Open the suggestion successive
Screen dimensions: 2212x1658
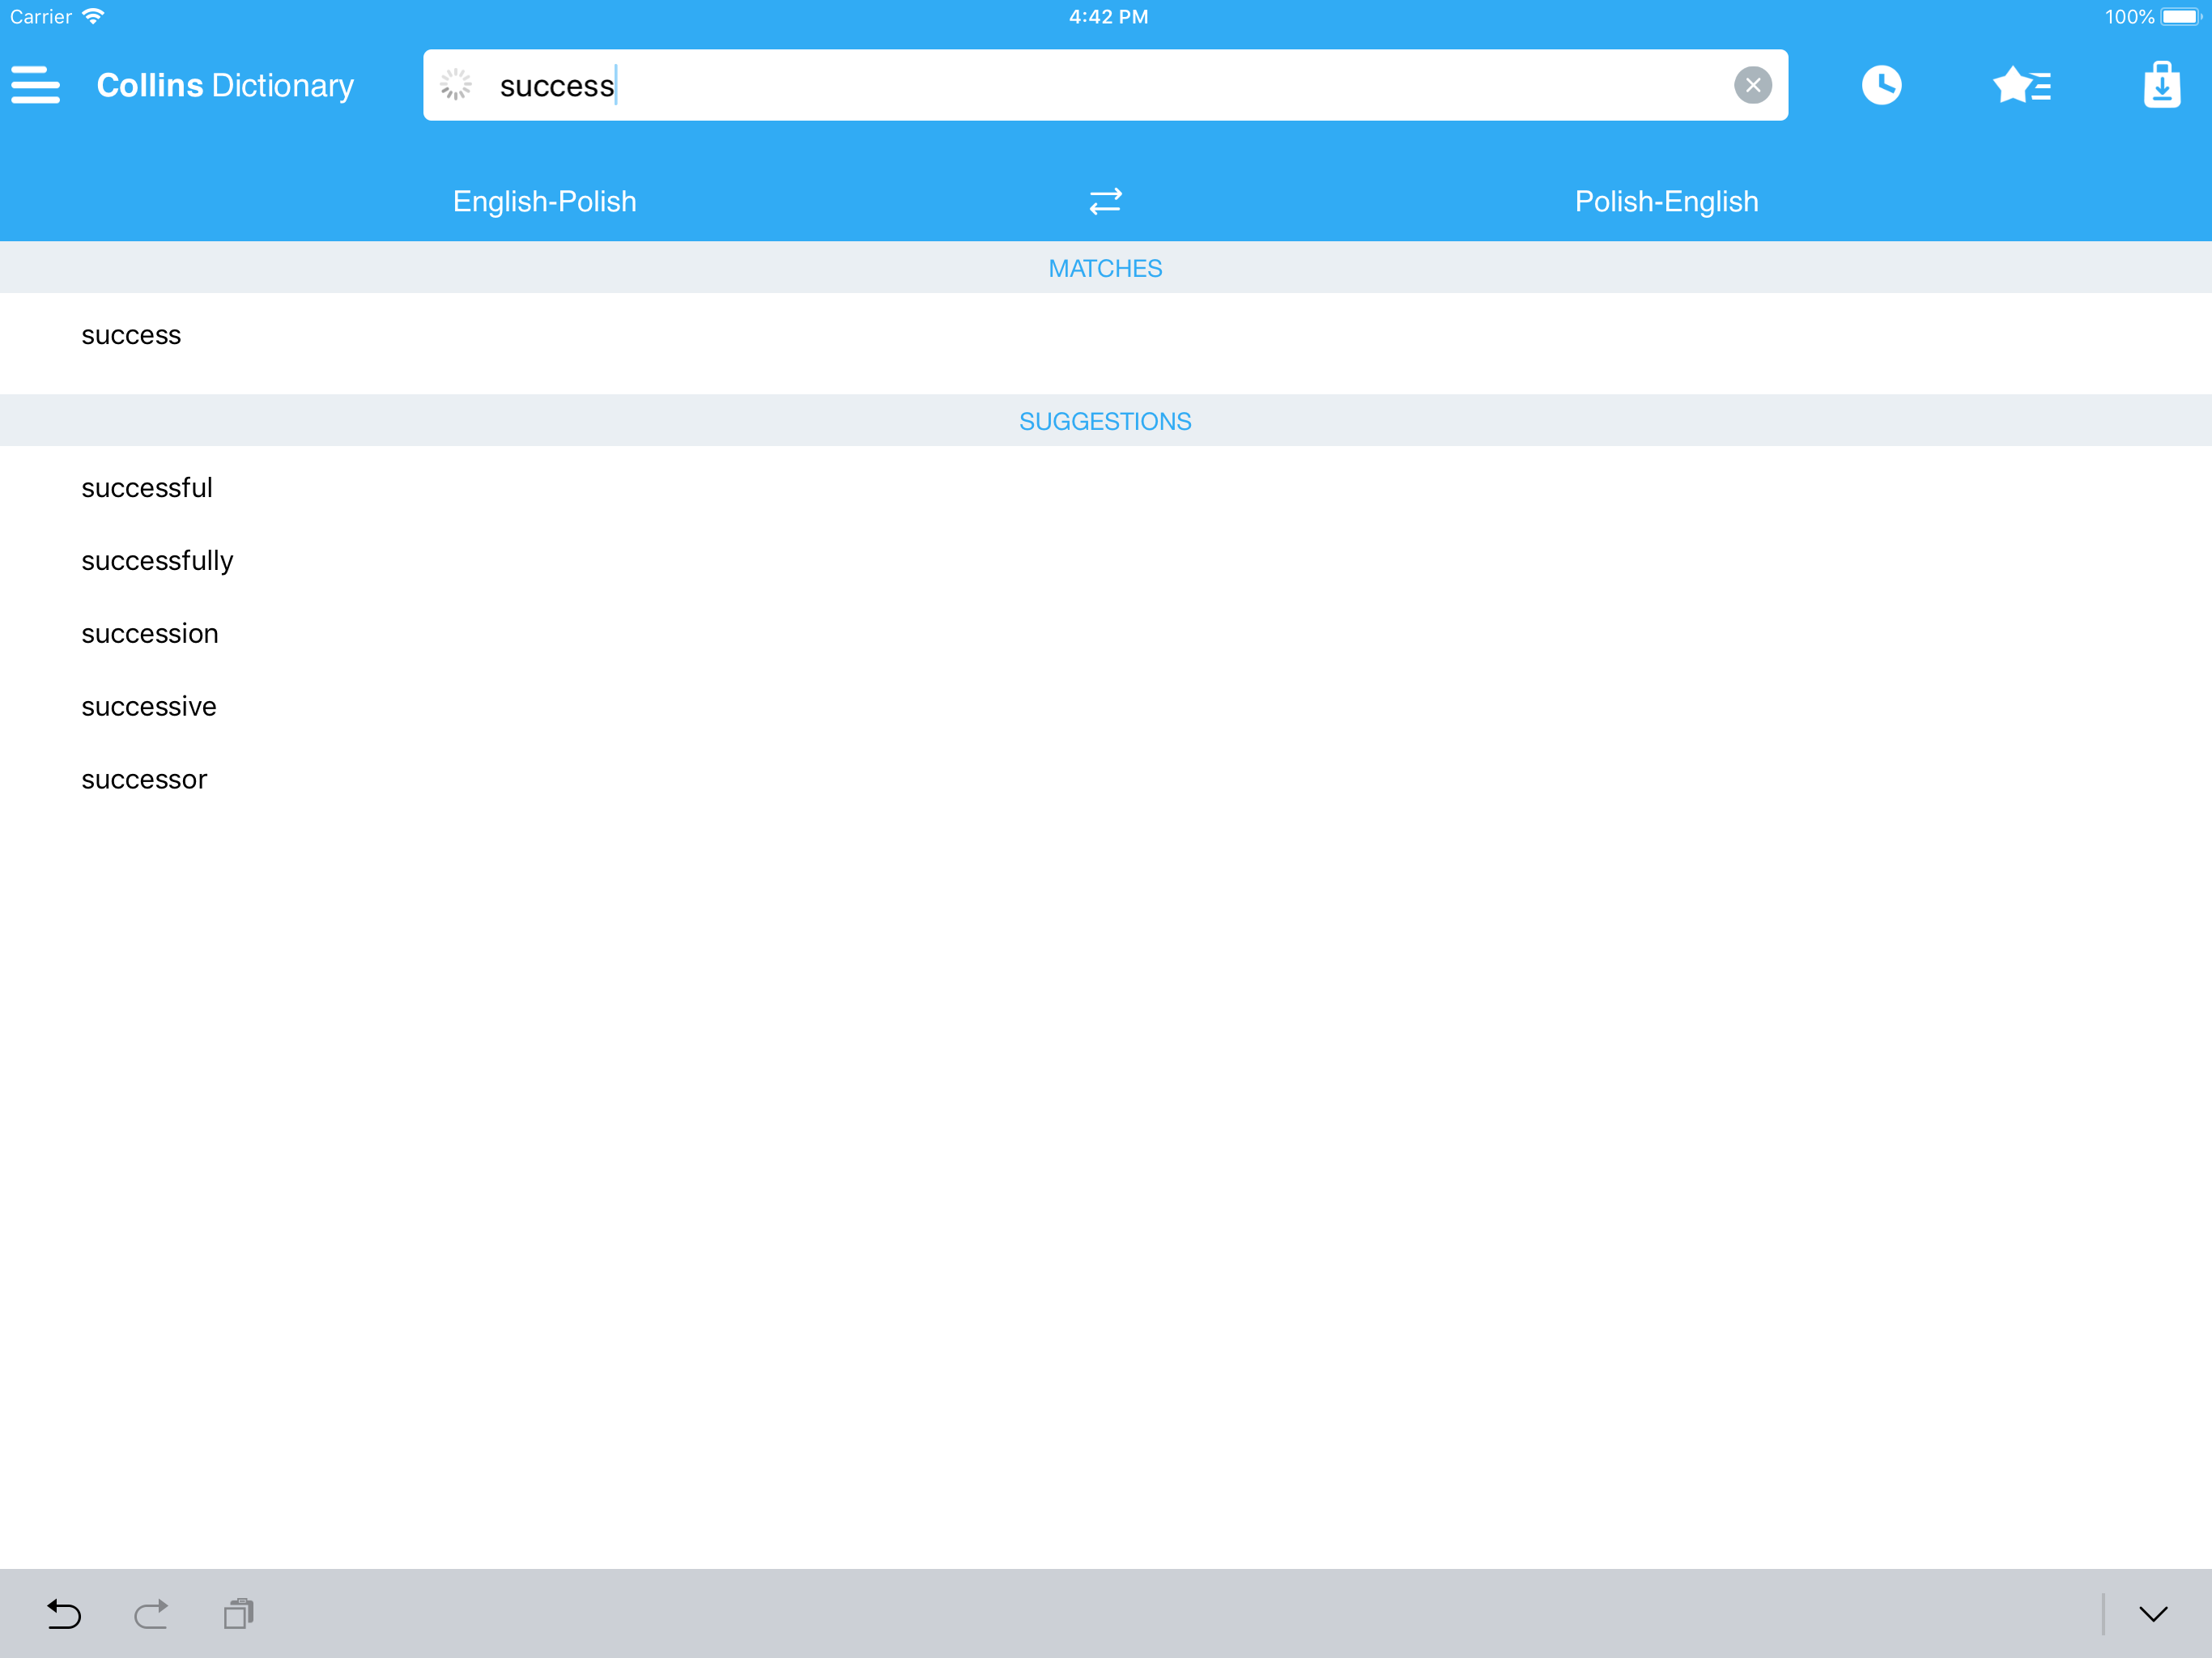coord(149,707)
